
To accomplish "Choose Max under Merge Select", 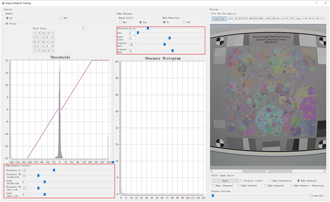I will coord(121,22).
